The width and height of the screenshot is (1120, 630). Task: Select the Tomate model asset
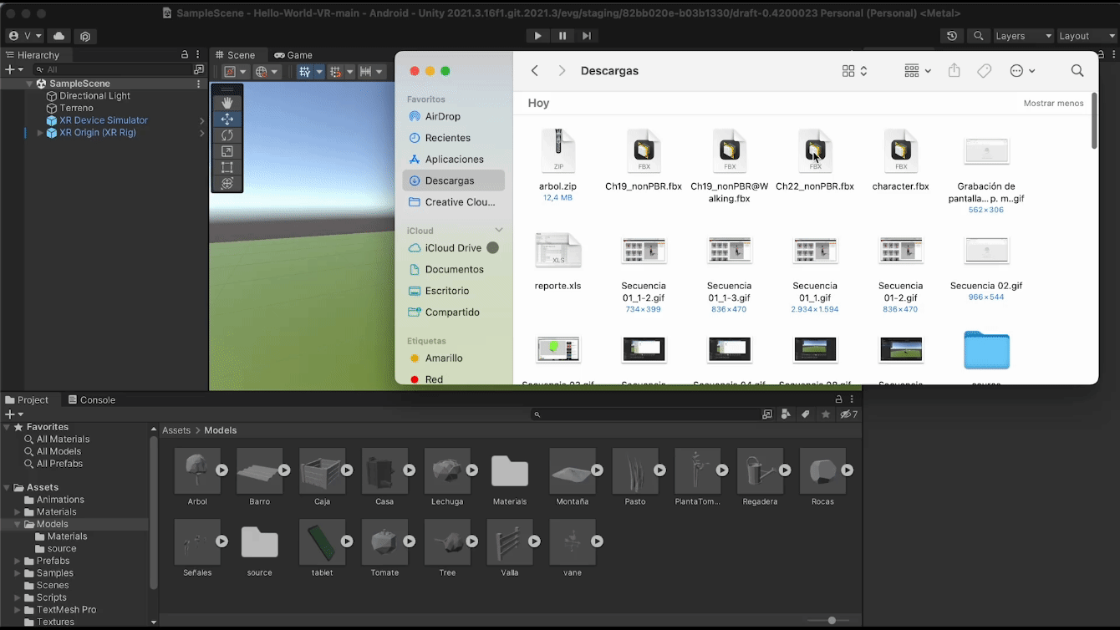(384, 548)
